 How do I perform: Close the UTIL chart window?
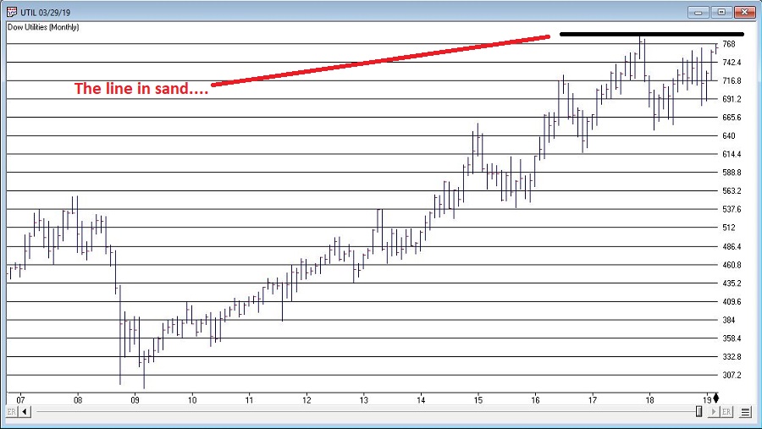click(744, 13)
